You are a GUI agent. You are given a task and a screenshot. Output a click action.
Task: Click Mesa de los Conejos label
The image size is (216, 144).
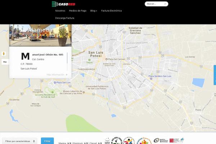tap(36, 105)
